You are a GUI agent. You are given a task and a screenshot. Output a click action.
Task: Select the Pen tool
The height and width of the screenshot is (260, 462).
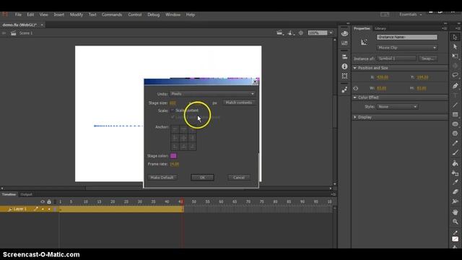[456, 85]
